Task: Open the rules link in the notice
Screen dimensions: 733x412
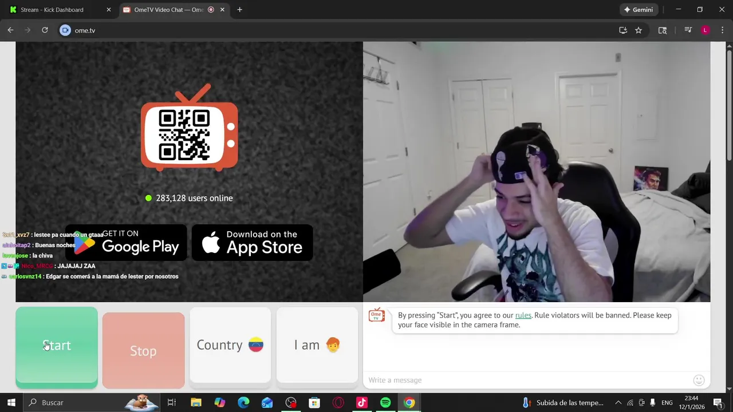Action: [523, 315]
